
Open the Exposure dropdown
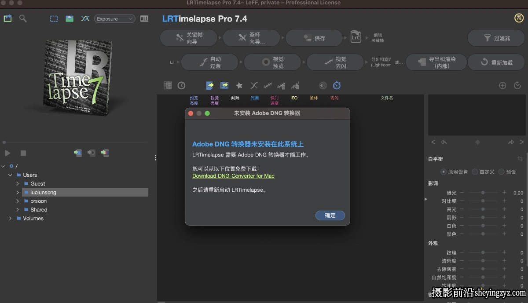pos(114,19)
